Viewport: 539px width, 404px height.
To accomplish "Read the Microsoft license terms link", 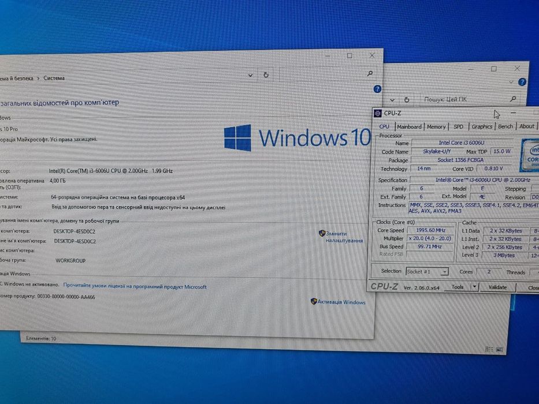I will [135, 286].
